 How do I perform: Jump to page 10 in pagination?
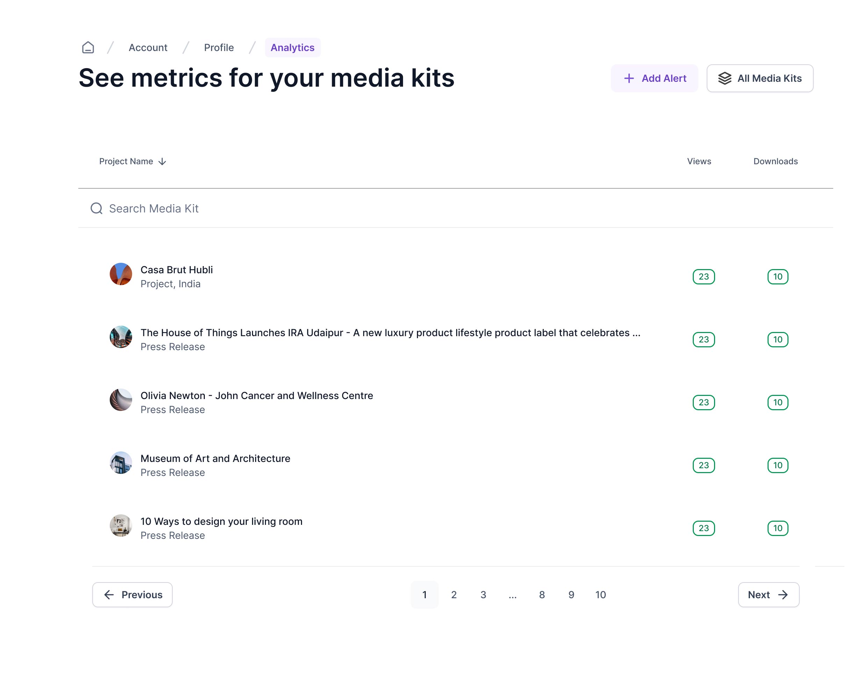coord(600,595)
